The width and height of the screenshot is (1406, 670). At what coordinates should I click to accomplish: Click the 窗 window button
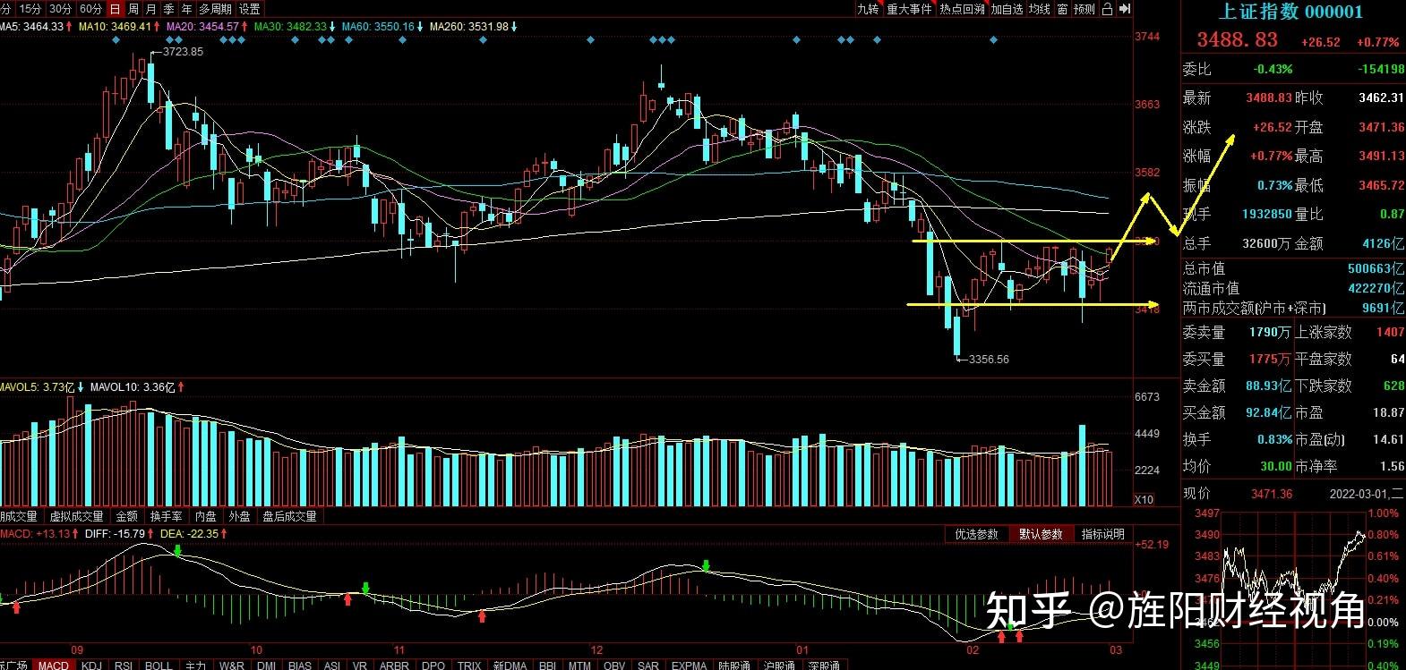pos(1062,9)
